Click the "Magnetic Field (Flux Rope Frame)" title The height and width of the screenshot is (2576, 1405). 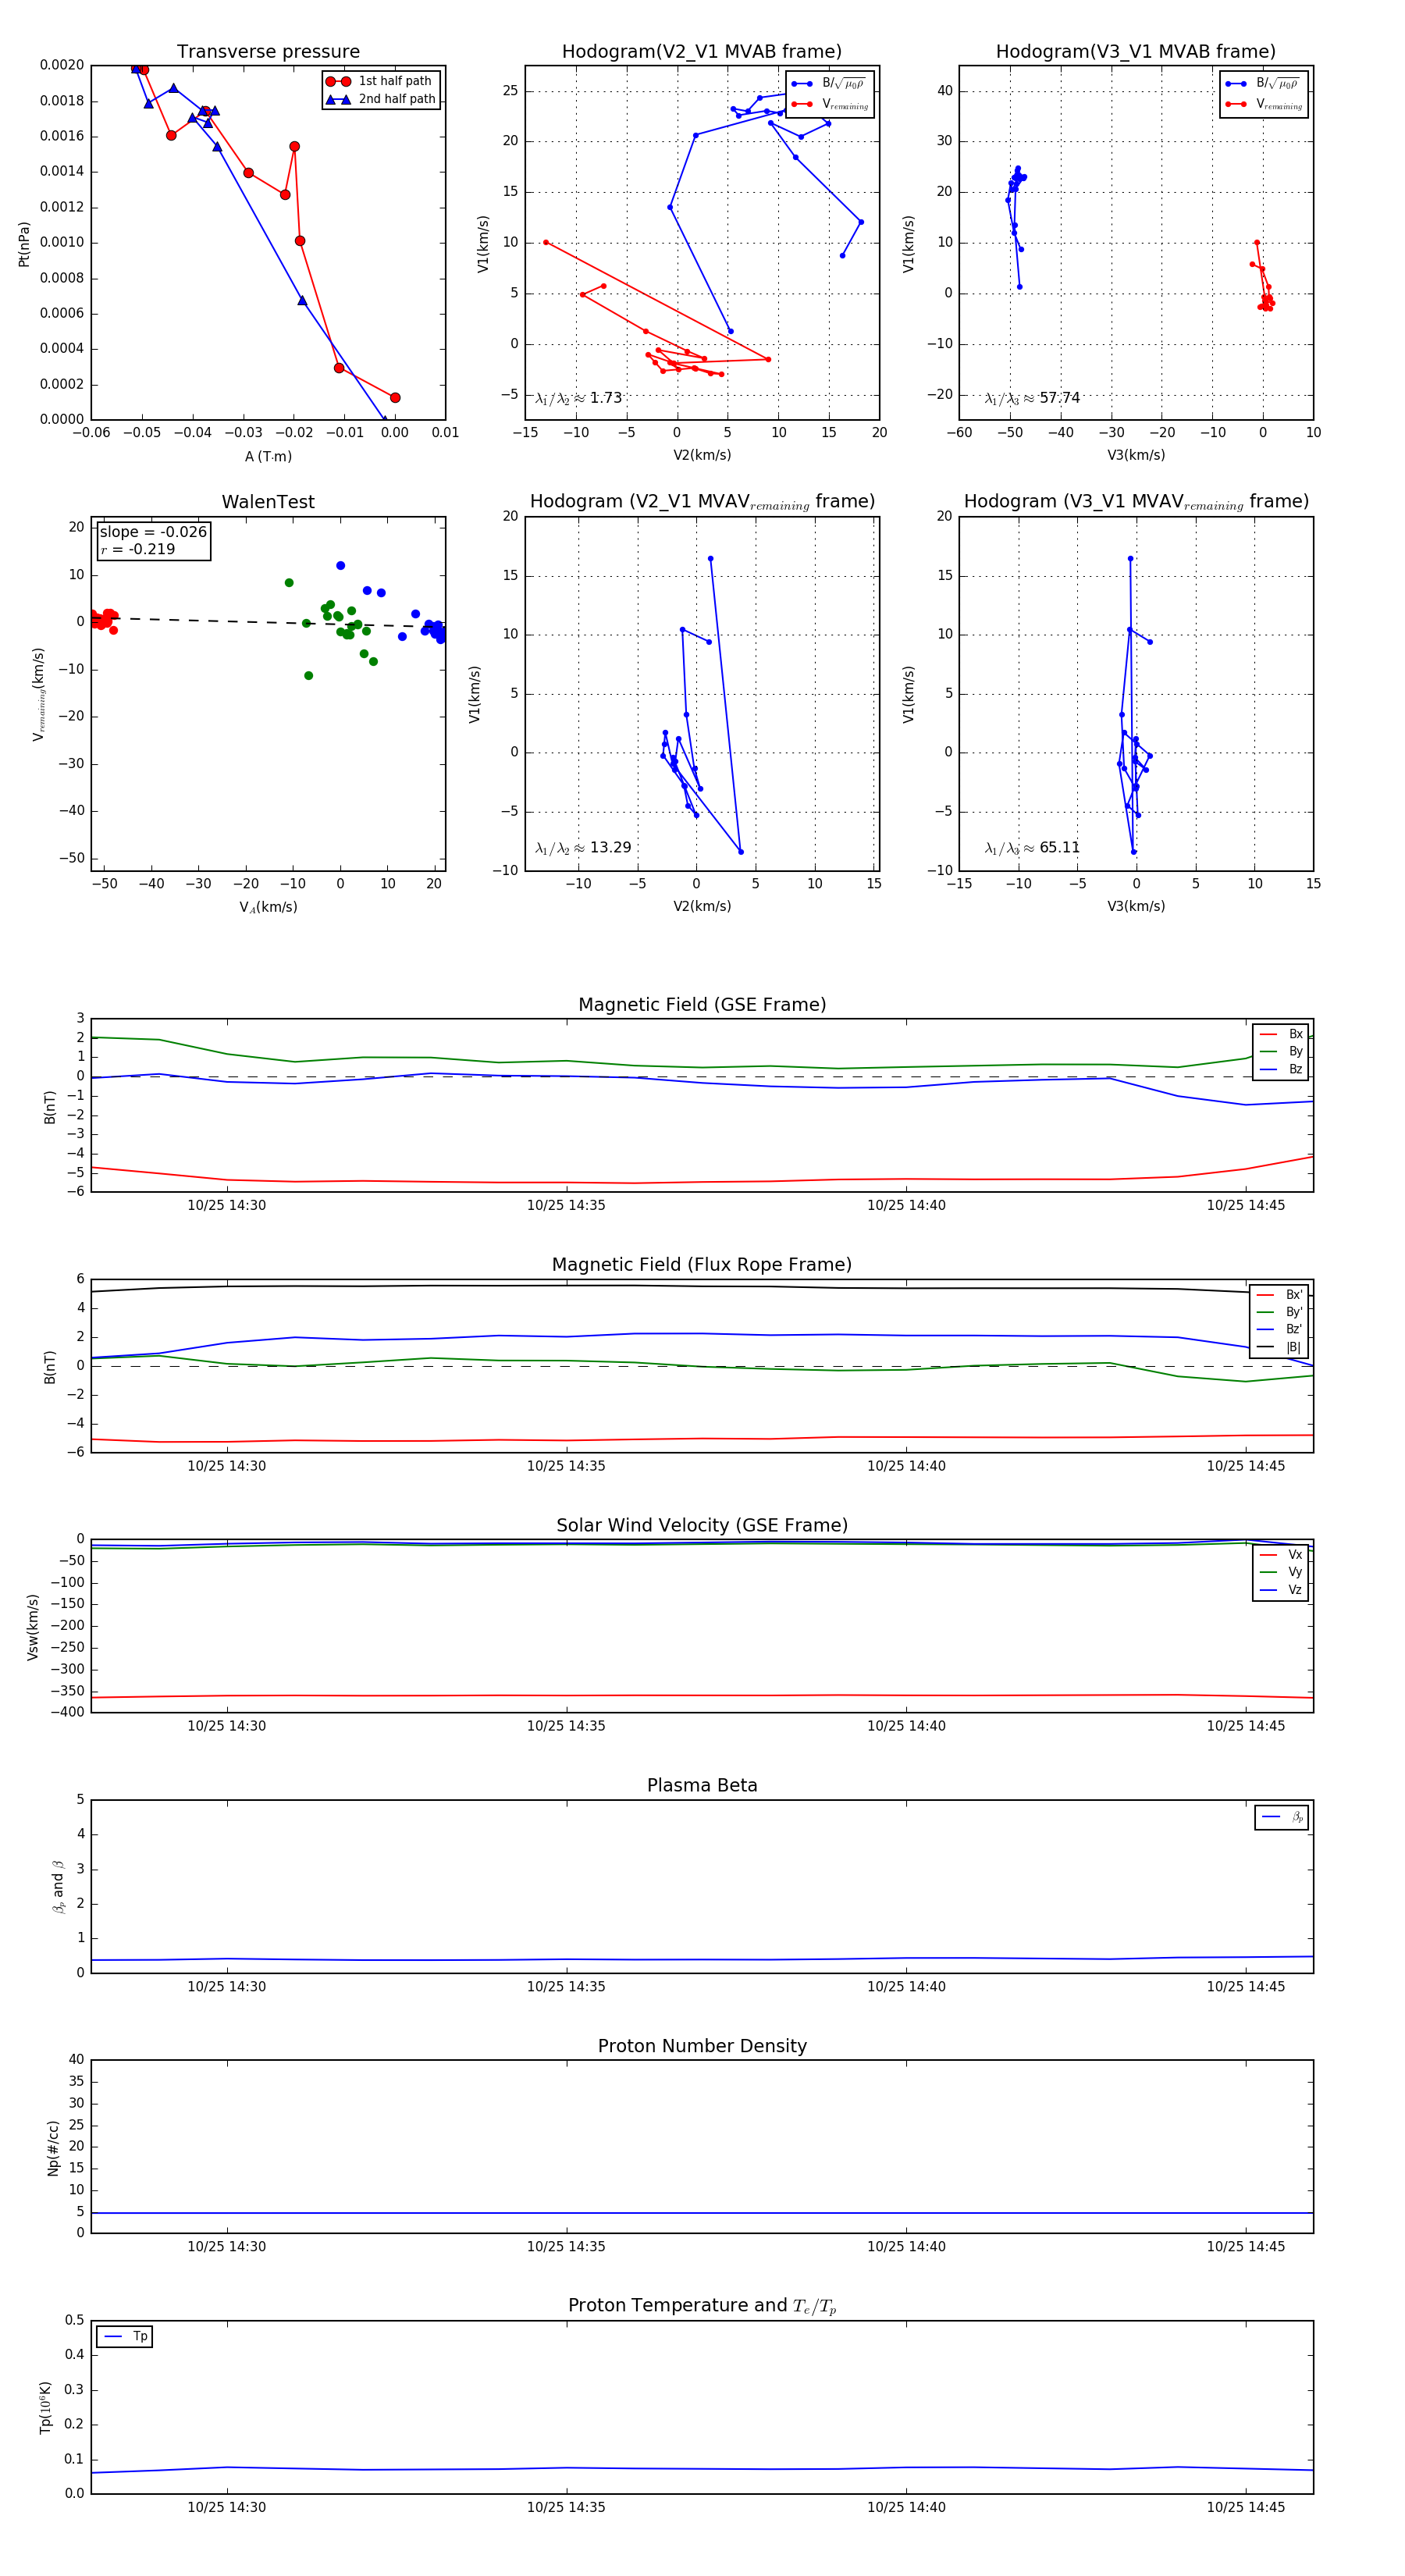pyautogui.click(x=702, y=1265)
